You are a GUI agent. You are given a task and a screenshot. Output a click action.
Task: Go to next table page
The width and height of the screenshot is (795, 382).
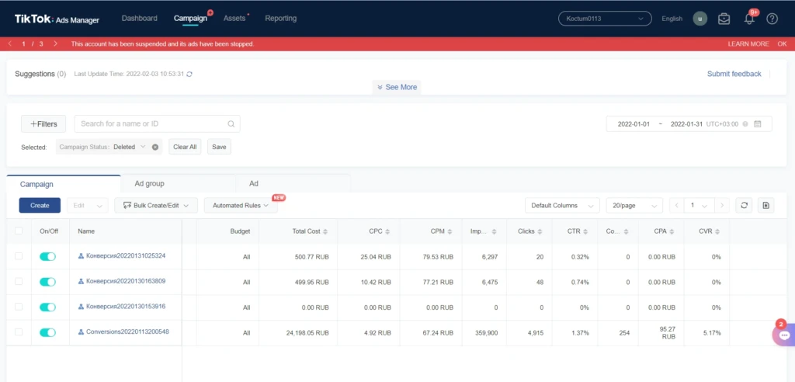722,206
